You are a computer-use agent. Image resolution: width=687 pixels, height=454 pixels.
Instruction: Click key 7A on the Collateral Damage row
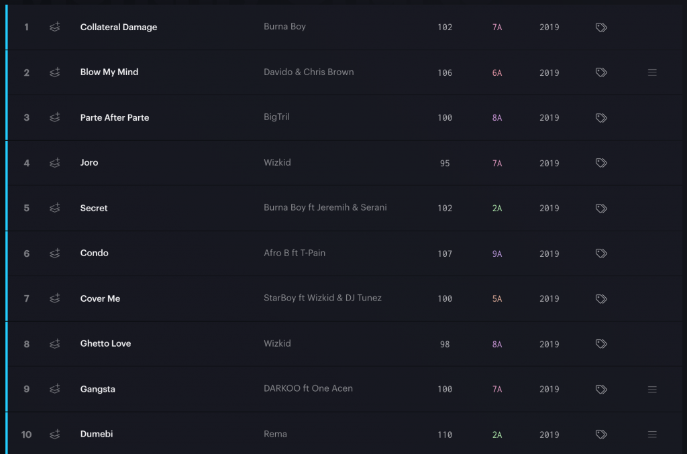click(x=497, y=27)
